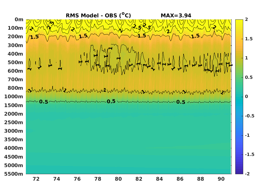Click the colorbar tick label "0"
257x193 pixels.
246,96
